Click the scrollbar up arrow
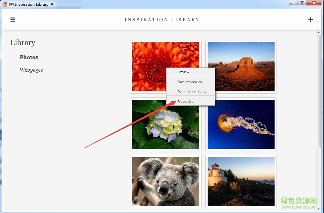This screenshot has height=213, width=324. click(x=318, y=32)
